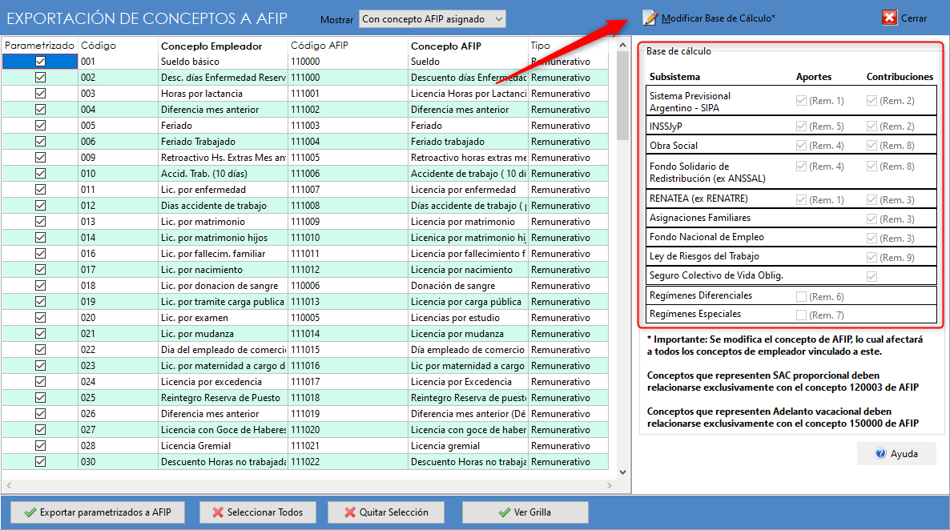950x530 pixels.
Task: Toggle Parametrizado checkbox for code 005 Feriado
Action: pos(41,126)
